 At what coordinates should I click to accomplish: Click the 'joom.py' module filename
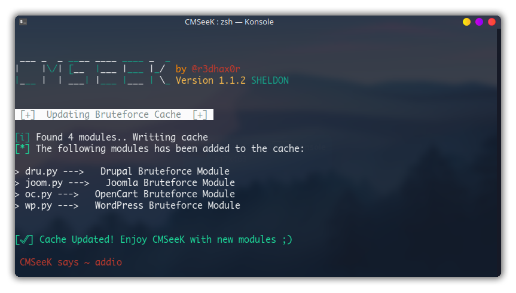tap(44, 183)
